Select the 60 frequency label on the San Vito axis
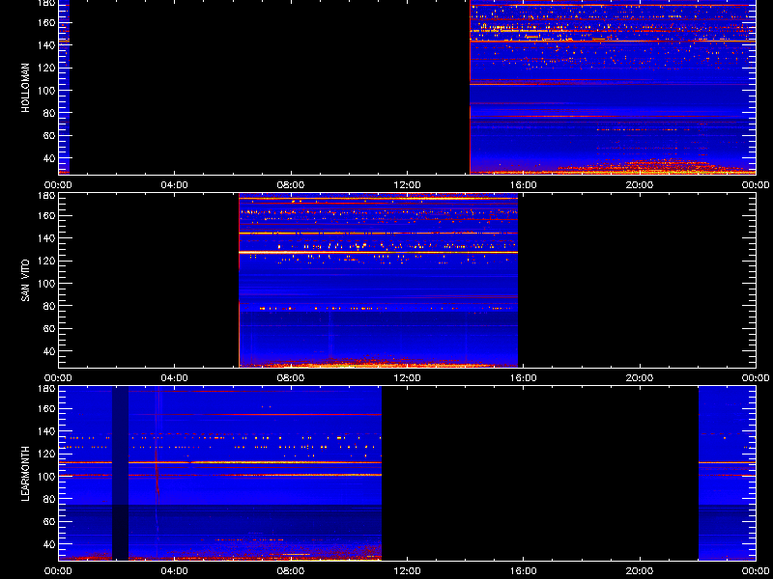Image resolution: width=773 pixels, height=579 pixels. [x=50, y=328]
